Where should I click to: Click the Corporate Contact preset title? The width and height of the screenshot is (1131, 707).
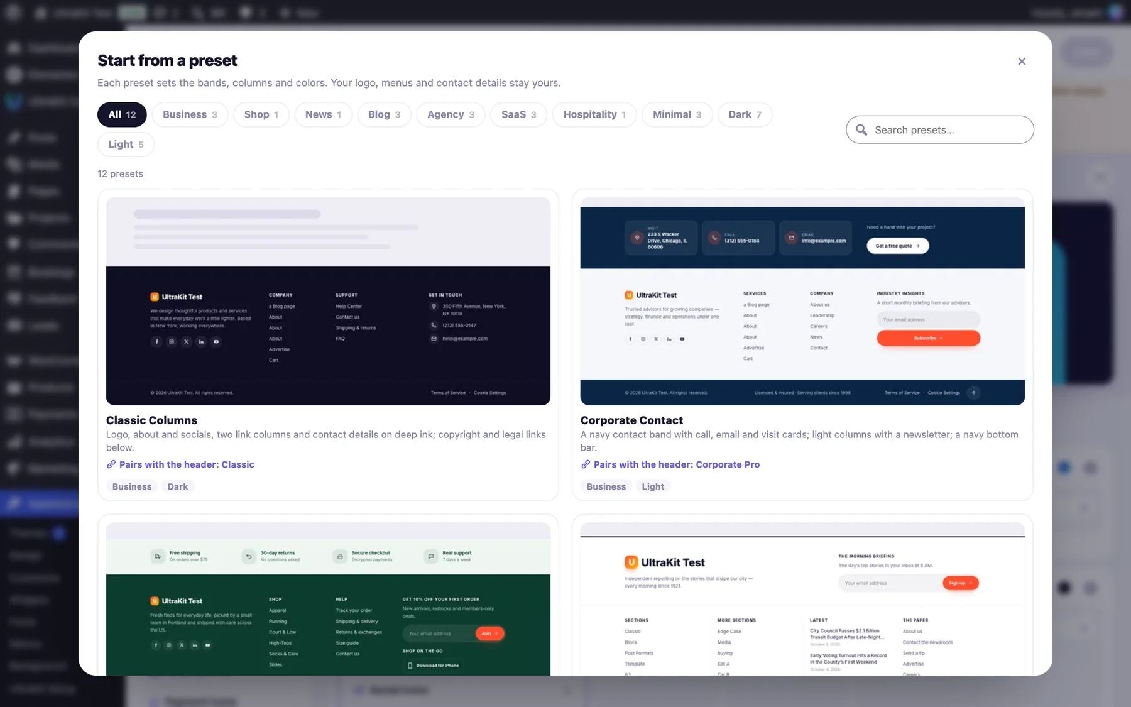coord(631,420)
